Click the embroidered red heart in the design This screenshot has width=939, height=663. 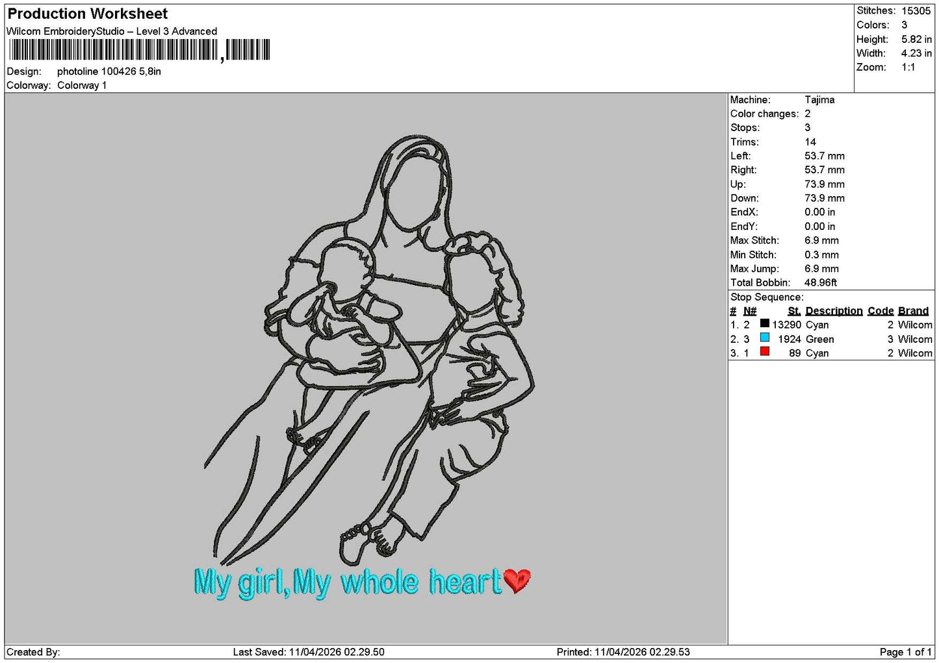click(x=517, y=580)
